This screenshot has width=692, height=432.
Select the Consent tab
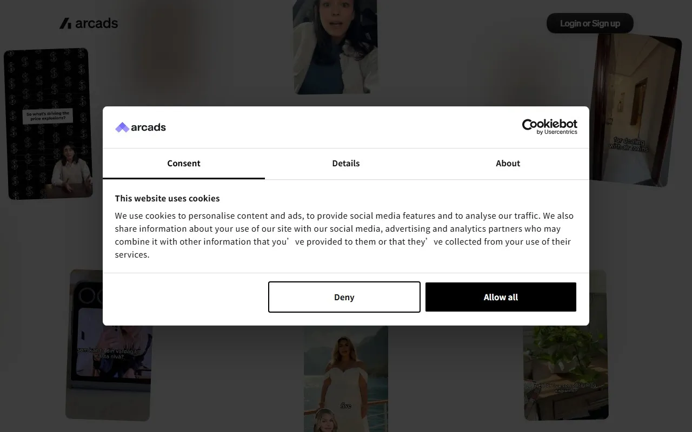tap(184, 163)
